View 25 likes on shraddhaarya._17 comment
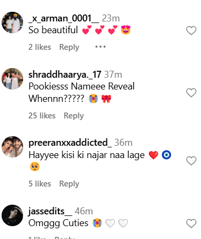Viewport: 201px width, 239px height. (42, 116)
